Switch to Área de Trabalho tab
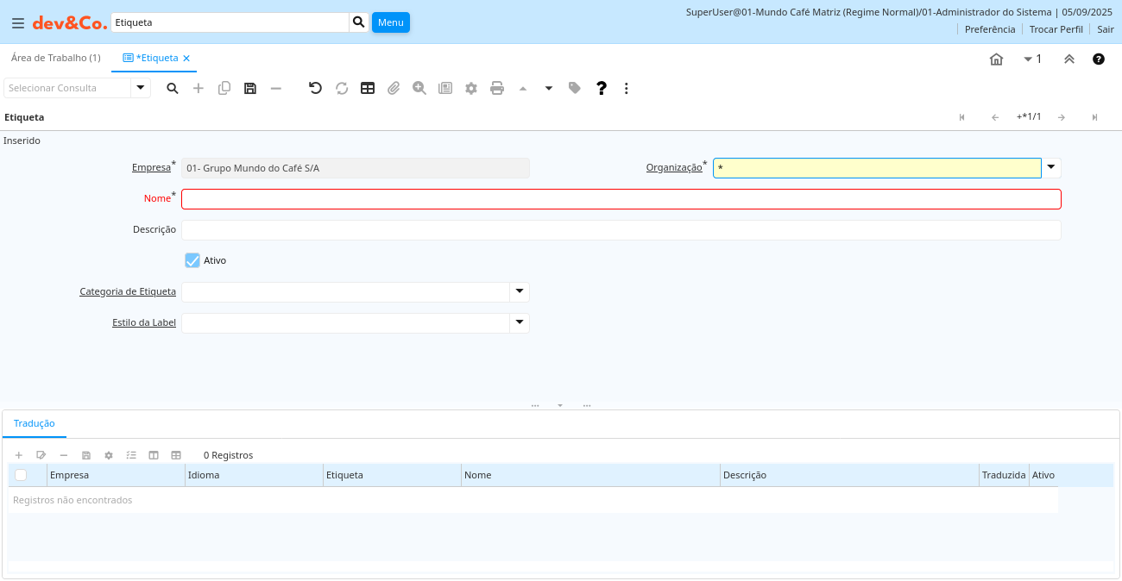 pos(55,58)
